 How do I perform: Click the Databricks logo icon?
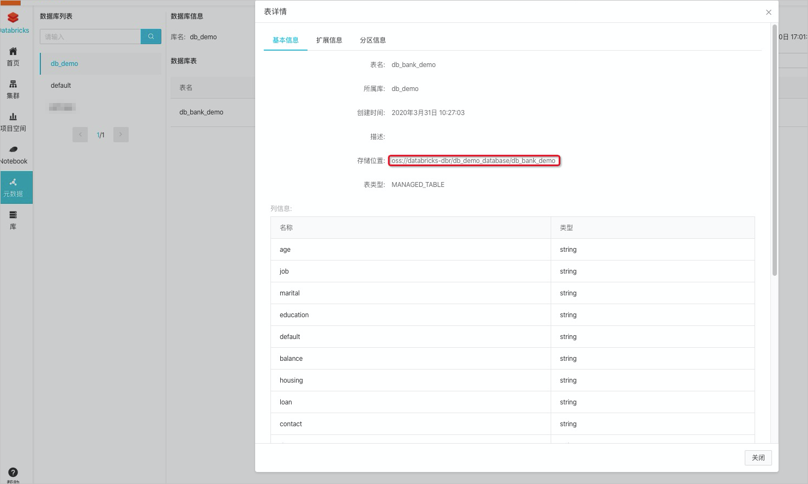[x=13, y=18]
